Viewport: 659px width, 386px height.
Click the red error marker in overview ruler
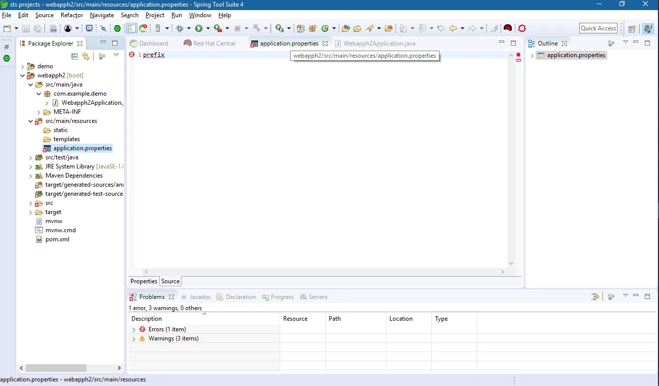(518, 55)
